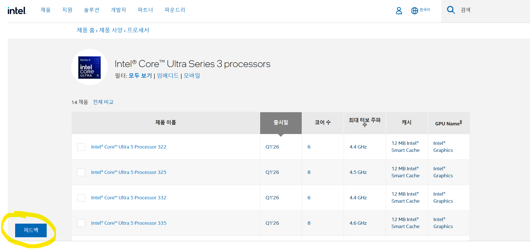Sort by 캐시 column header
The width and height of the screenshot is (530, 249).
[x=407, y=123]
